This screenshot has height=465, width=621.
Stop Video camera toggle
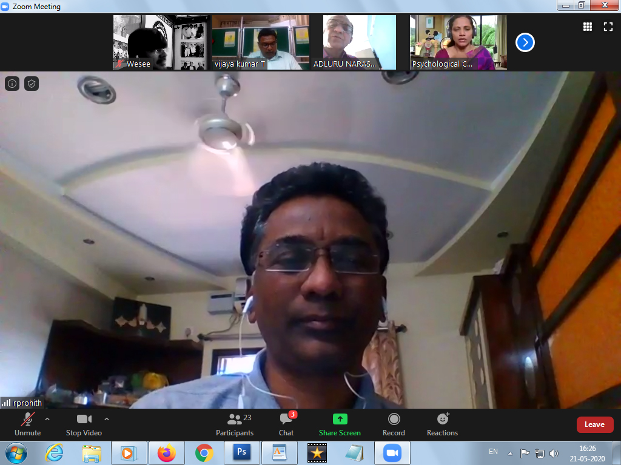(84, 424)
